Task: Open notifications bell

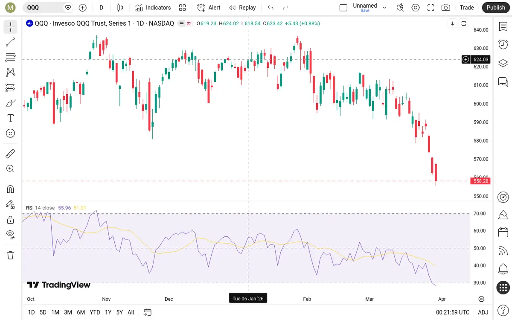Action: coord(503,269)
